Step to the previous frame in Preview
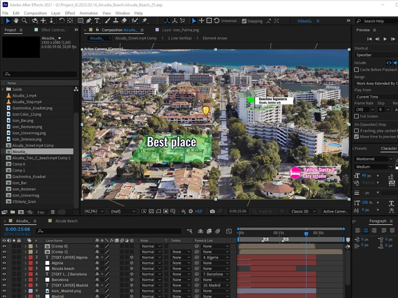 click(377, 39)
